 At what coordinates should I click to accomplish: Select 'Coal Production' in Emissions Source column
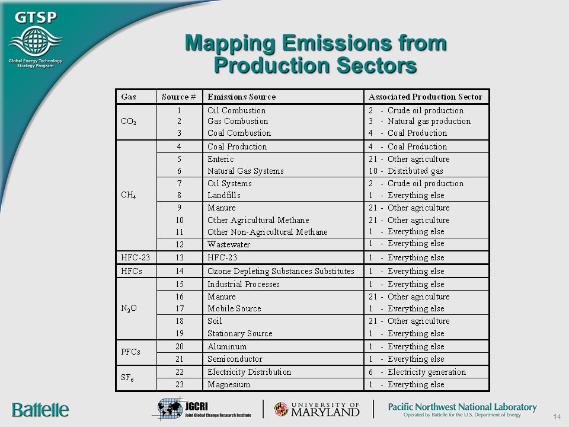pos(237,146)
